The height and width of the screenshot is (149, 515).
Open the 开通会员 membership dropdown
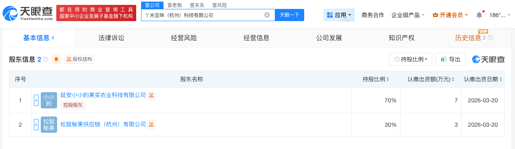coord(450,15)
